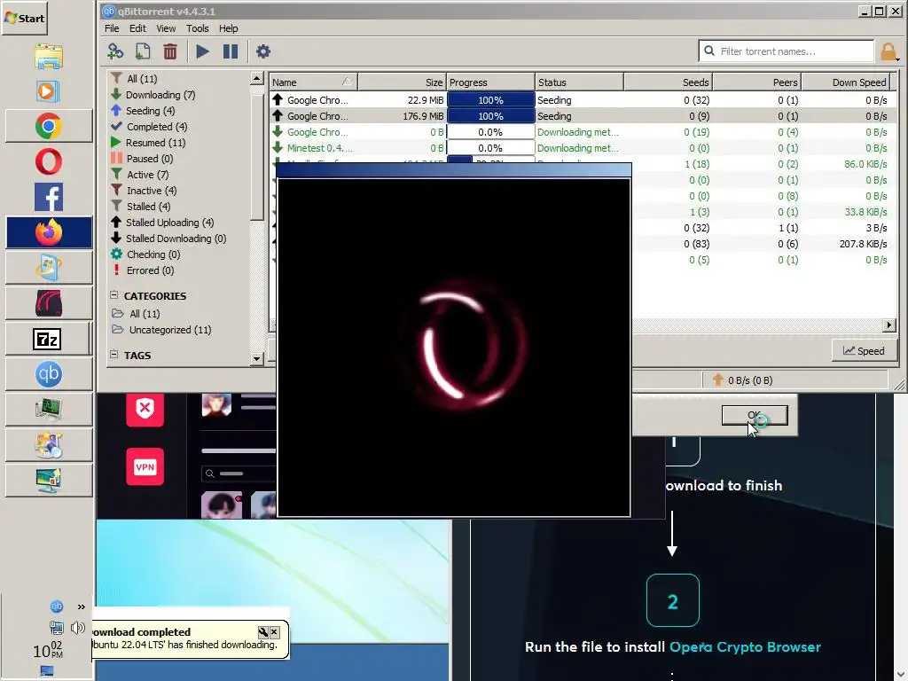
Task: Open the File Explorer taskbar icon
Action: (x=49, y=56)
